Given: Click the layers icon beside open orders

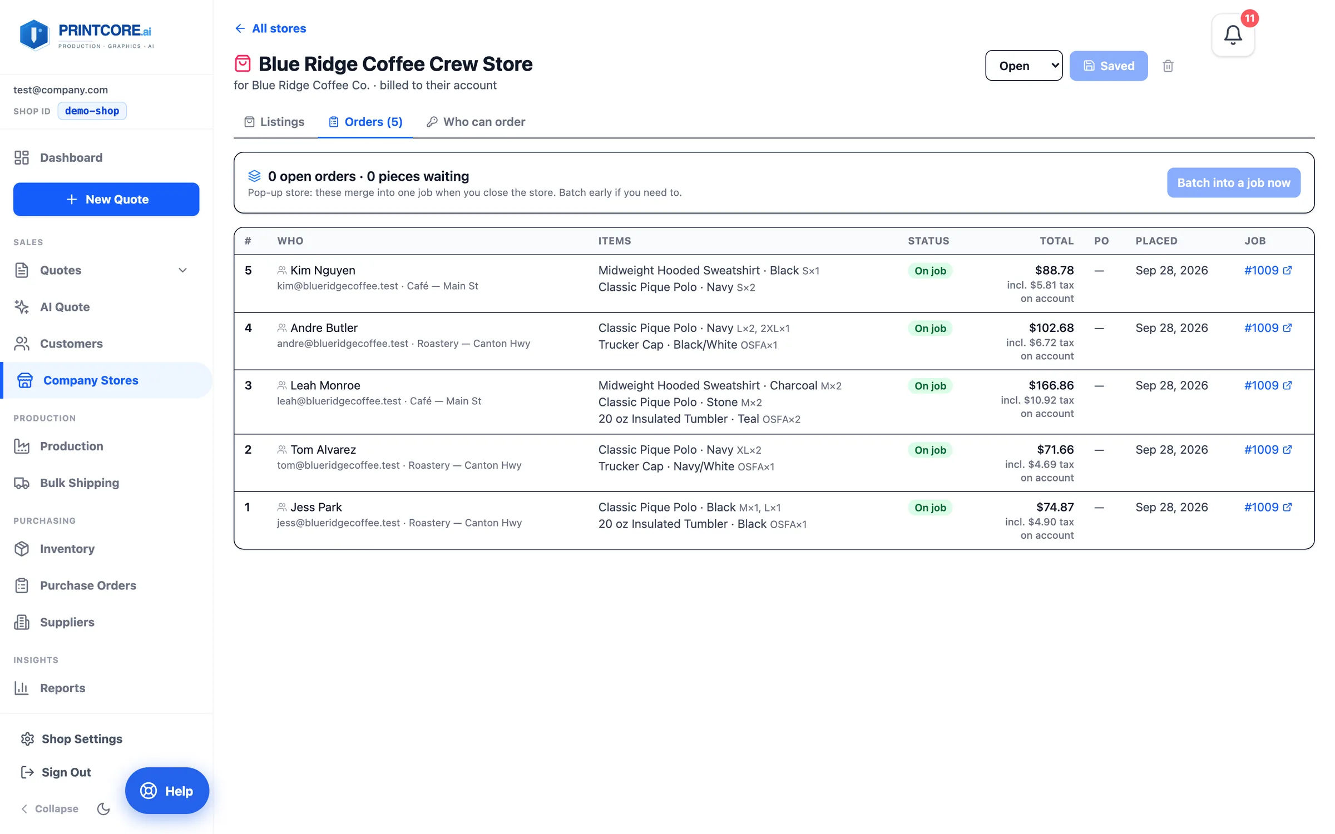Looking at the screenshot, I should (254, 176).
